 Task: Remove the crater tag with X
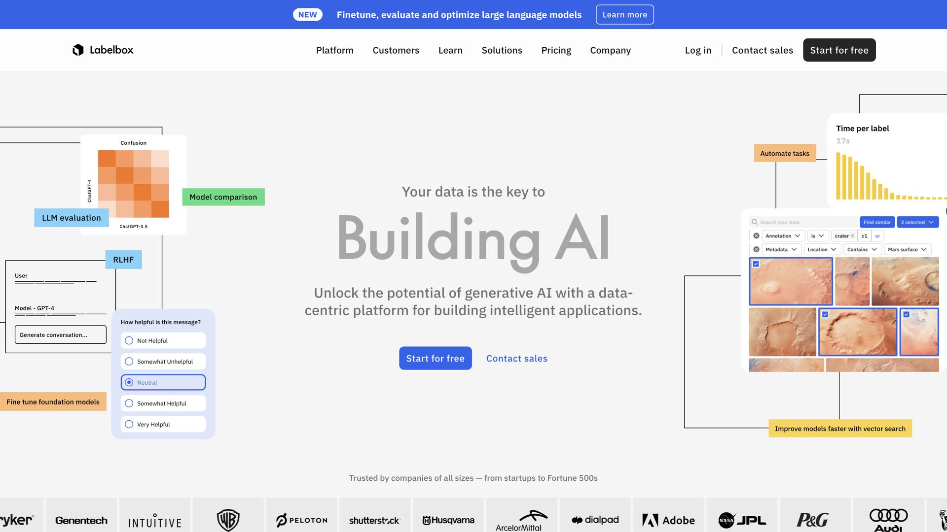click(x=852, y=236)
